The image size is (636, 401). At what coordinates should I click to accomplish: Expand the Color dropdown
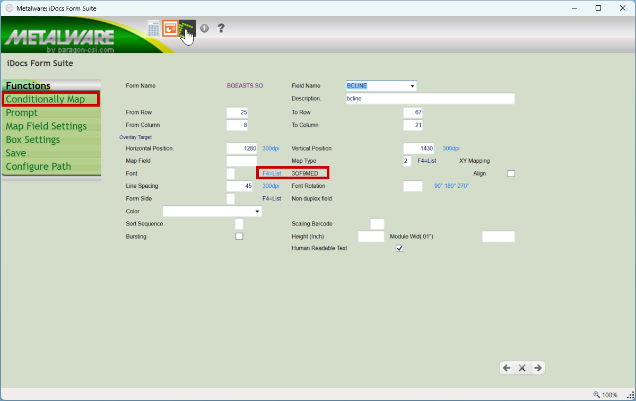pyautogui.click(x=257, y=211)
